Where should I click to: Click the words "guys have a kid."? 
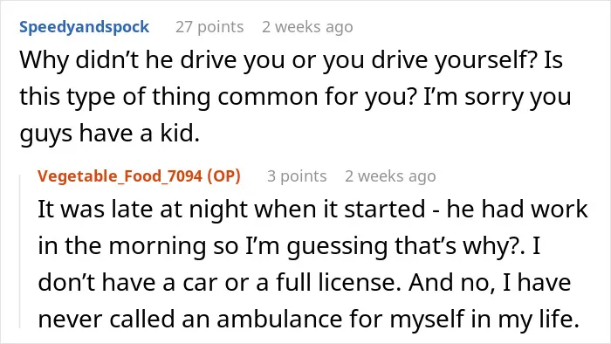(109, 134)
